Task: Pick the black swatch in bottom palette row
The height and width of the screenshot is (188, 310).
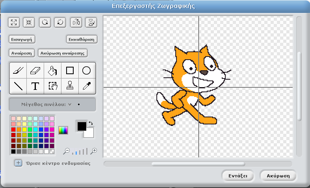Action: pyautogui.click(x=13, y=151)
